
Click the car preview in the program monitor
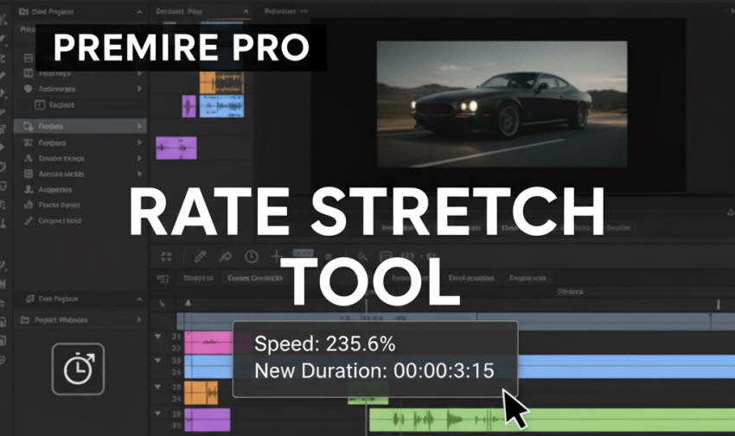(502, 104)
